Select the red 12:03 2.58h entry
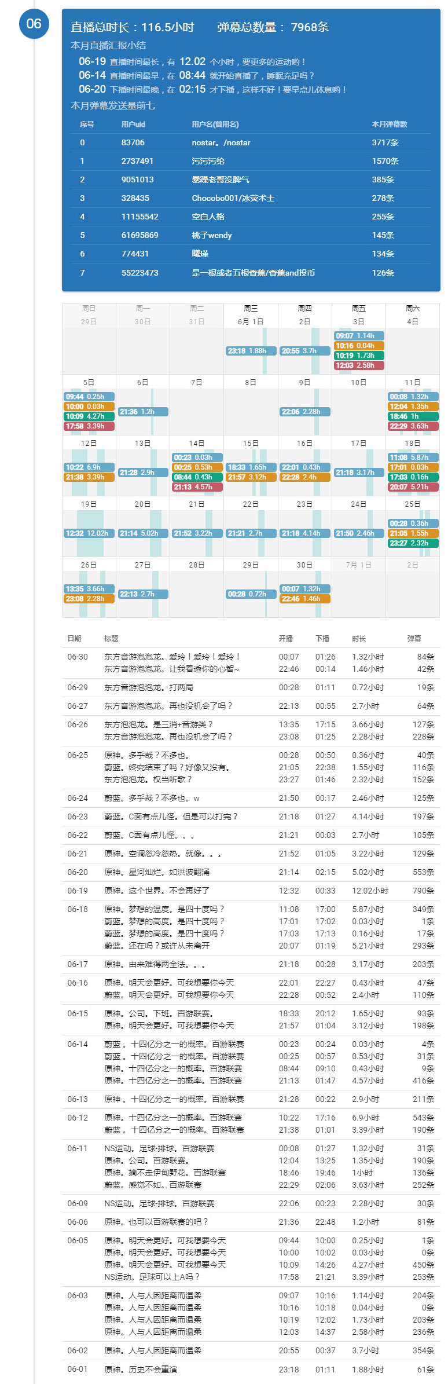Image resolution: width=448 pixels, height=1384 pixels. pos(359,365)
